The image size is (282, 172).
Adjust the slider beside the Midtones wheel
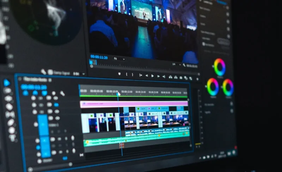tap(213, 66)
